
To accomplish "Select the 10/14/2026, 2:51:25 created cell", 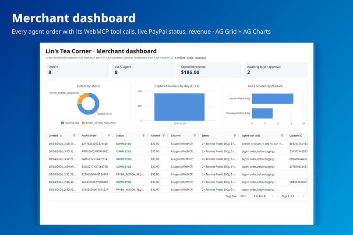I will pyautogui.click(x=62, y=174).
